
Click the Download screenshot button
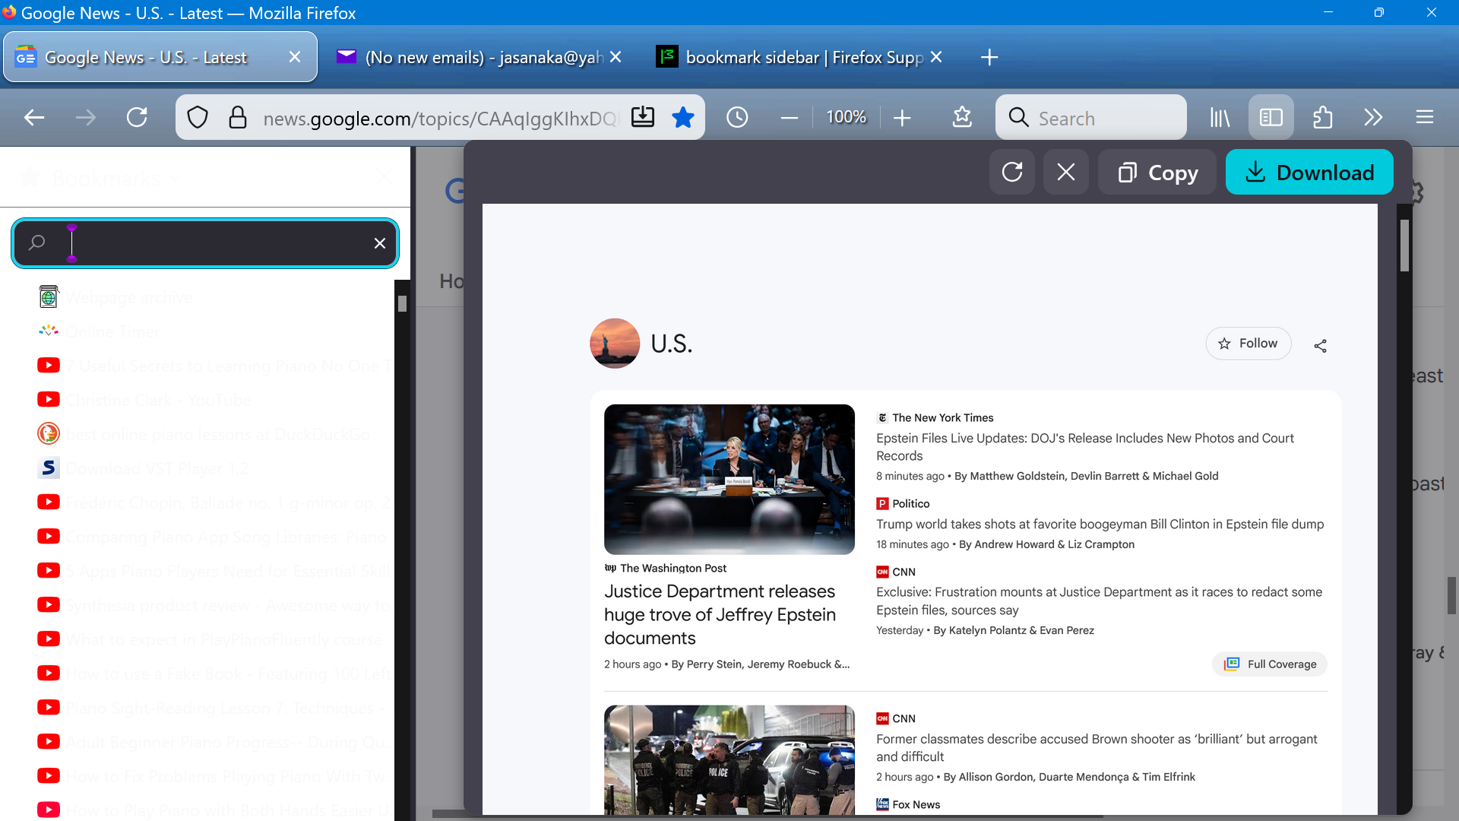(1309, 173)
